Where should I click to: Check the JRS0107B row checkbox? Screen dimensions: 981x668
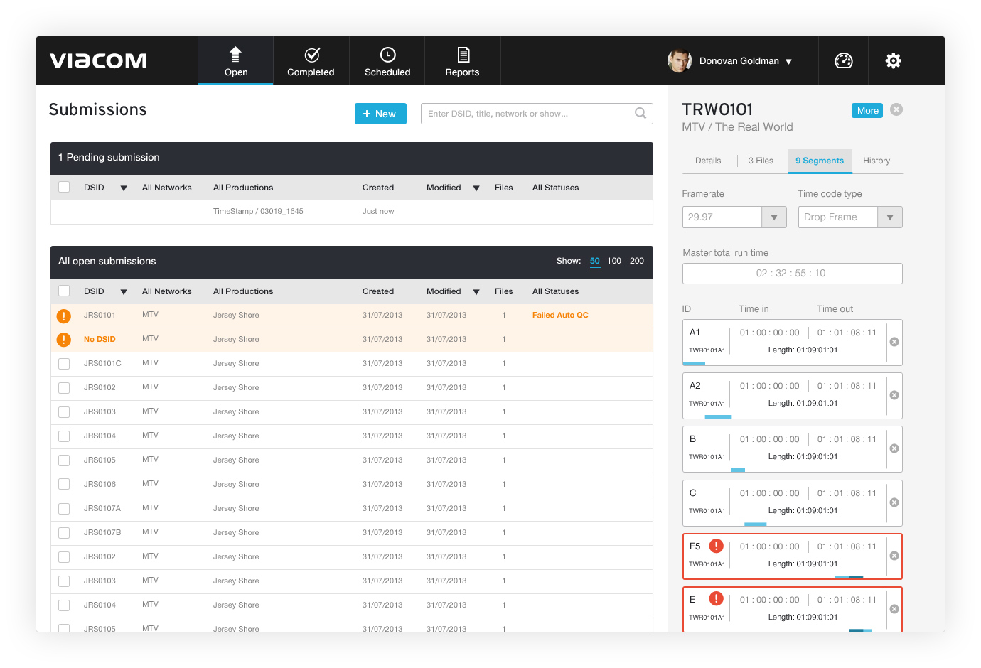64,533
